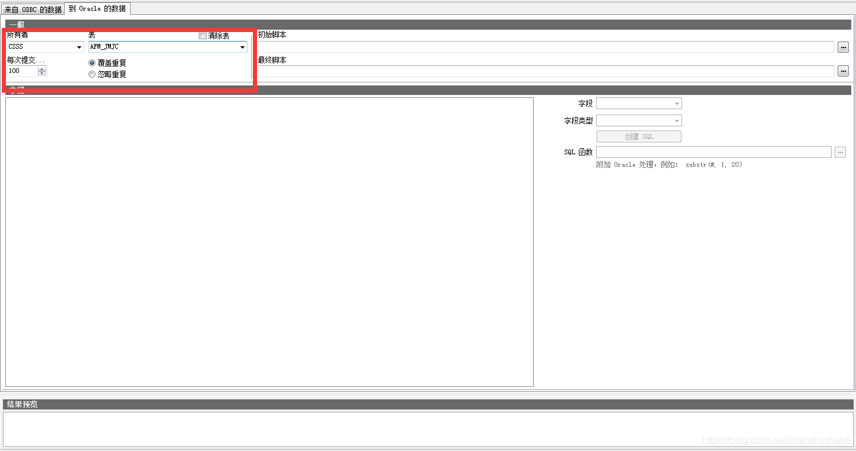Enable the 清除表 checkbox
Image resolution: width=856 pixels, height=451 pixels.
(202, 36)
